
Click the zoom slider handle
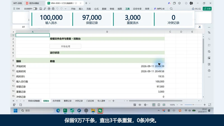pos(193,105)
